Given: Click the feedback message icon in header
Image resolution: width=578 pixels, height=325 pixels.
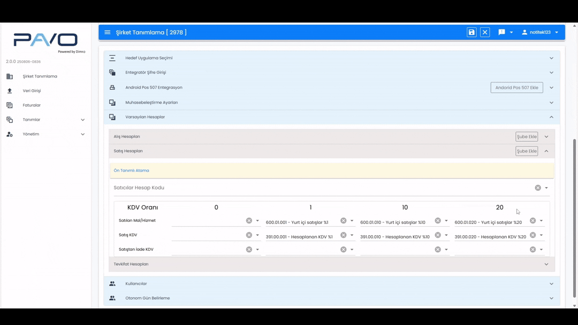Looking at the screenshot, I should pyautogui.click(x=501, y=33).
